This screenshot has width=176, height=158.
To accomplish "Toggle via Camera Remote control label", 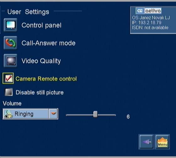I will click(46, 79).
